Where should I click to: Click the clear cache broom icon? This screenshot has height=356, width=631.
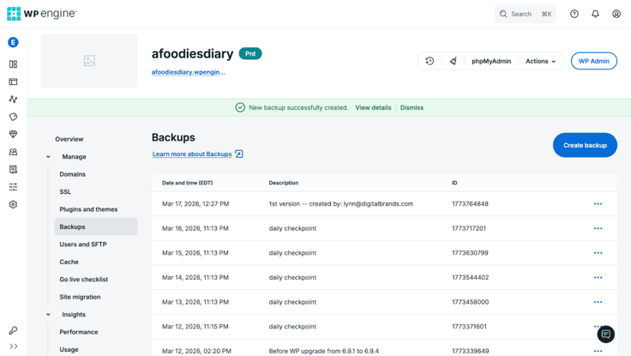pyautogui.click(x=454, y=61)
